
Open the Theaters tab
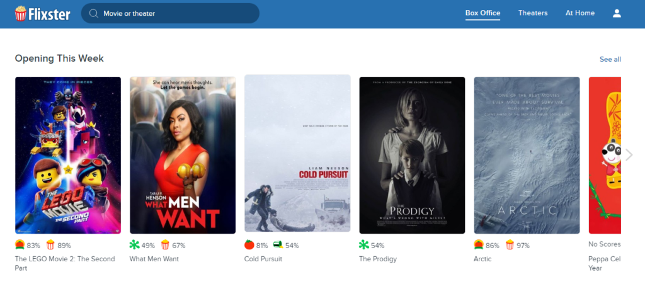click(x=533, y=13)
